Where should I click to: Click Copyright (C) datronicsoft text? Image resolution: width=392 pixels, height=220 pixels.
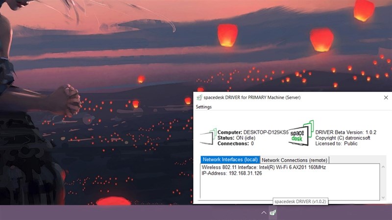343,138
